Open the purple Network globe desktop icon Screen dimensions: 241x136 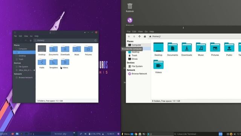tap(130, 20)
